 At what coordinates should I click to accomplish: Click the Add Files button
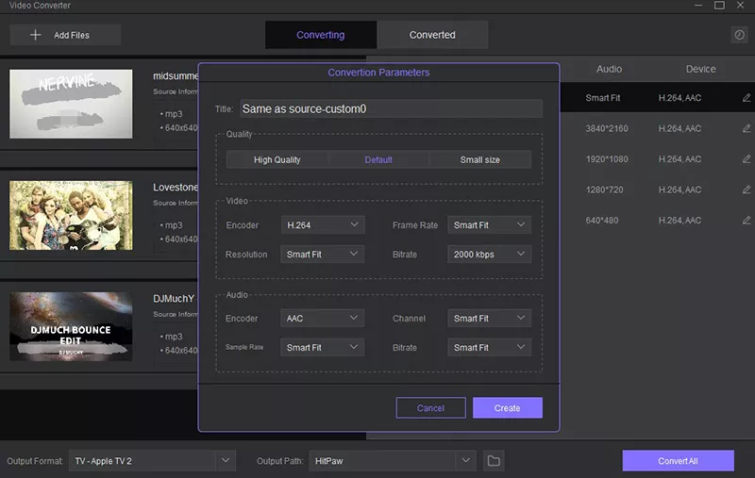pos(65,35)
